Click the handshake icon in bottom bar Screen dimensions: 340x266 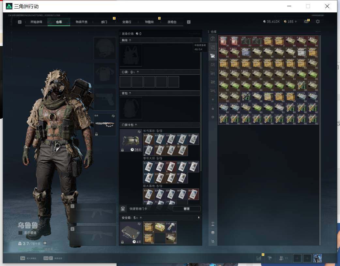270,258
